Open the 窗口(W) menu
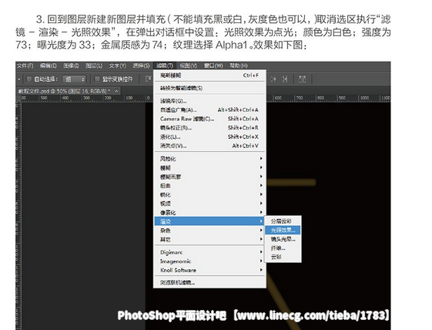 (213, 66)
